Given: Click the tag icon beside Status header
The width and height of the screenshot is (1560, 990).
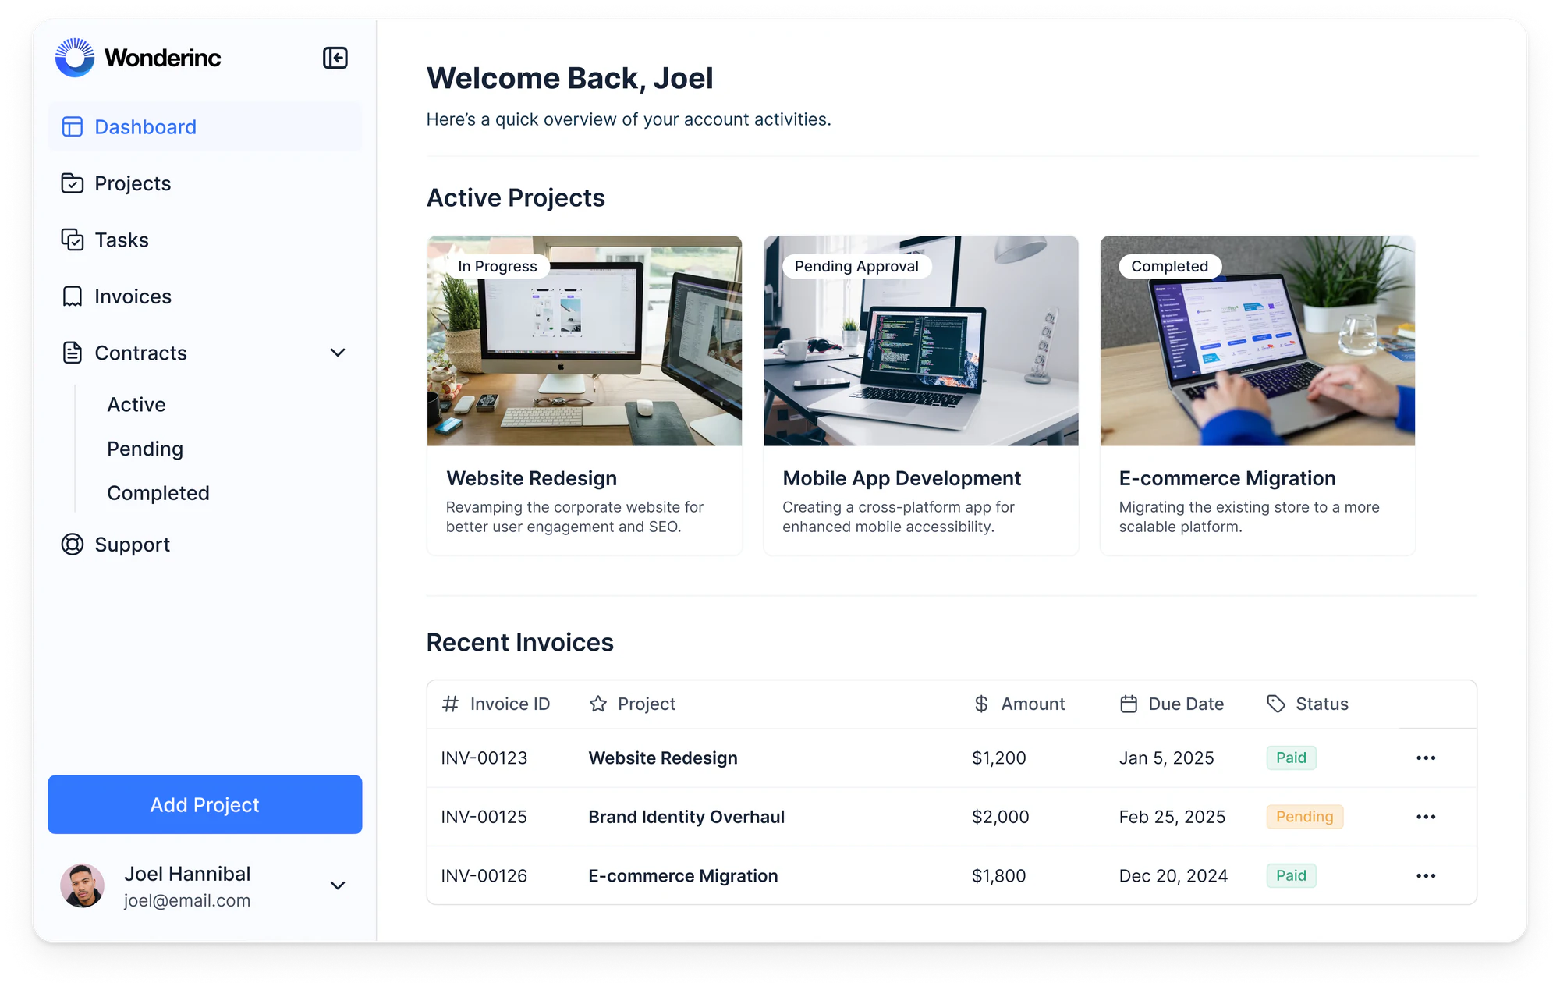Looking at the screenshot, I should (1276, 704).
